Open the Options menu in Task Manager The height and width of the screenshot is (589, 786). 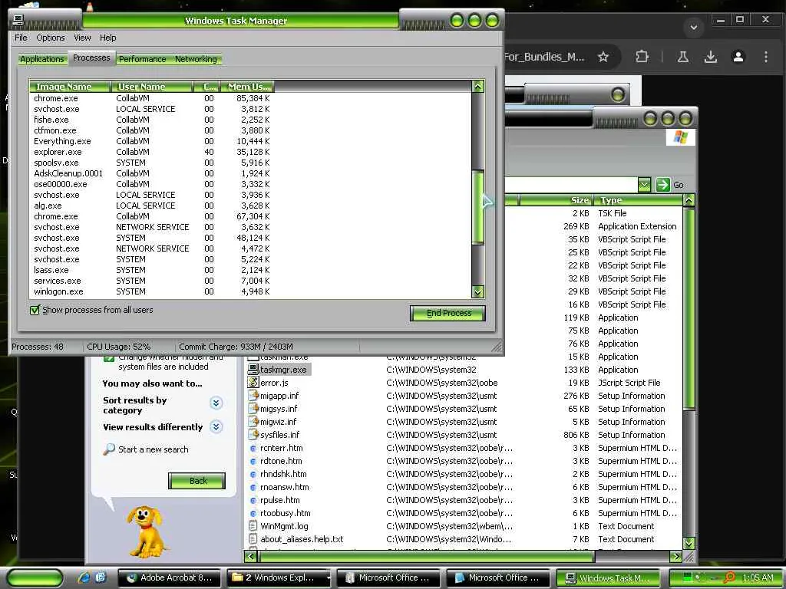(x=50, y=38)
